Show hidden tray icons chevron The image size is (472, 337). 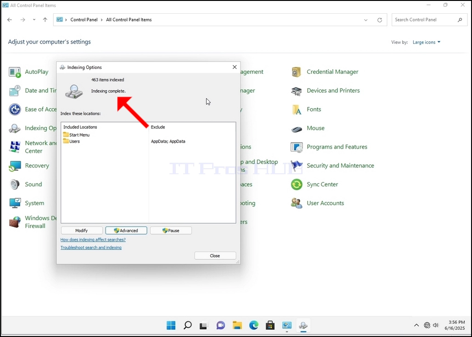coord(416,325)
